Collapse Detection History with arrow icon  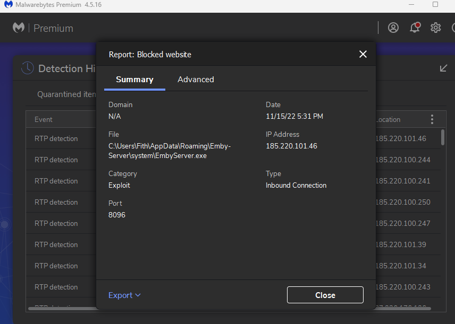pos(443,68)
